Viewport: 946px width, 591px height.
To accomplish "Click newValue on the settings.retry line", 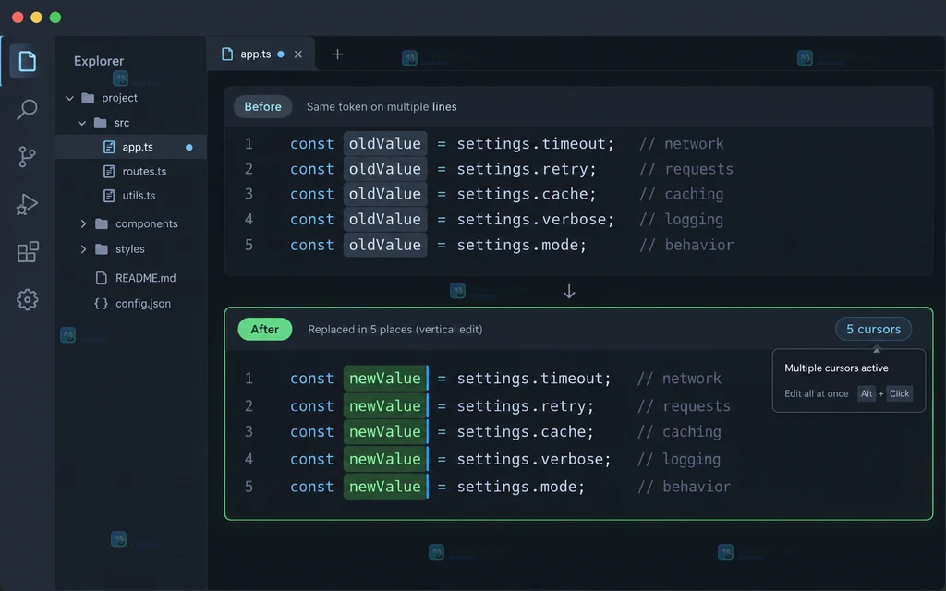I will coord(385,406).
